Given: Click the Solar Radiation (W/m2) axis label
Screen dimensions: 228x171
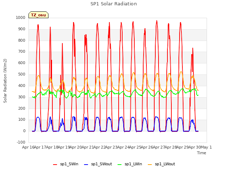Looking at the screenshot, I should pos(5,81).
